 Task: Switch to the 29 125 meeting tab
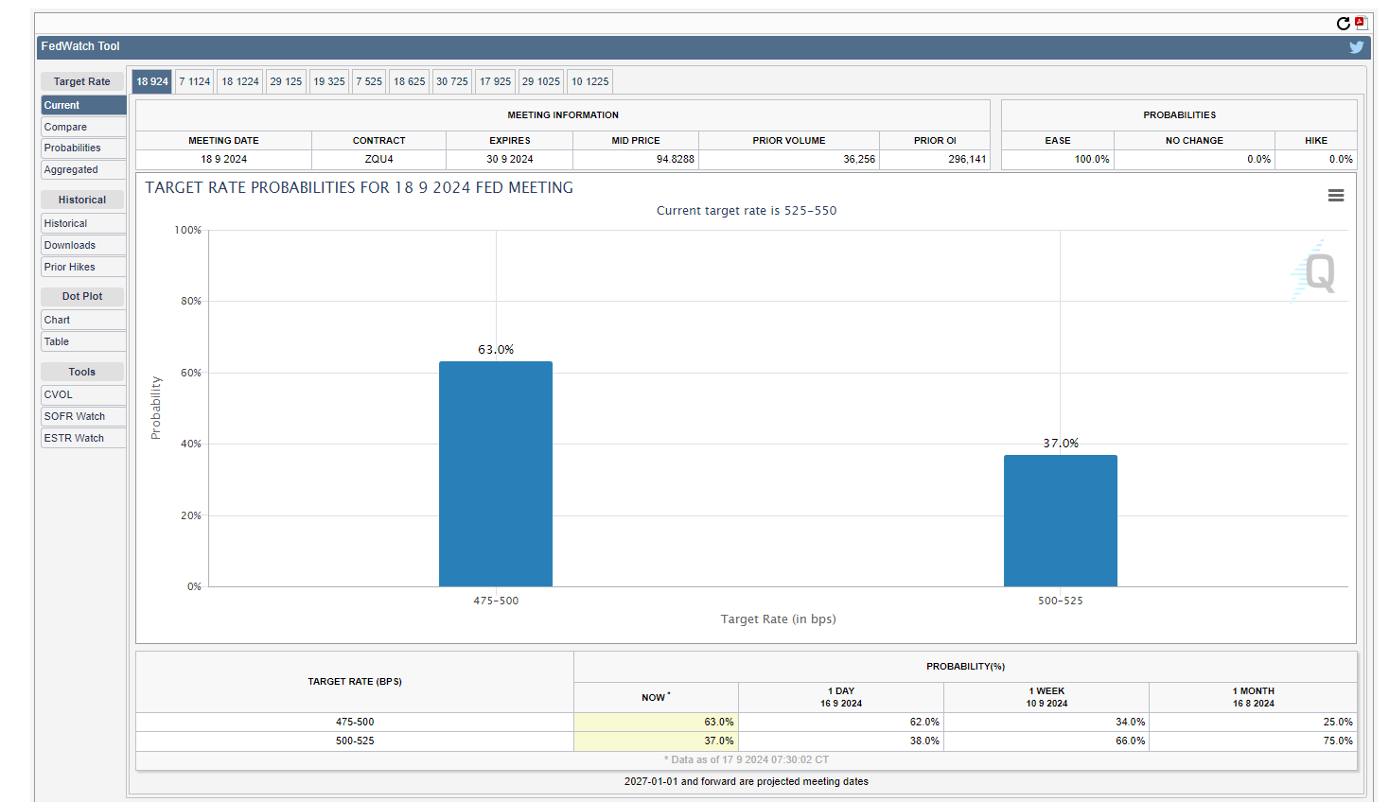(x=286, y=81)
